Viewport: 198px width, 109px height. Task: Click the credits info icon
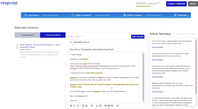[159, 3]
